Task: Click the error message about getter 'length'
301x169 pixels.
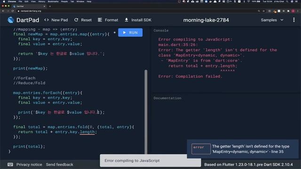Action: click(x=251, y=149)
